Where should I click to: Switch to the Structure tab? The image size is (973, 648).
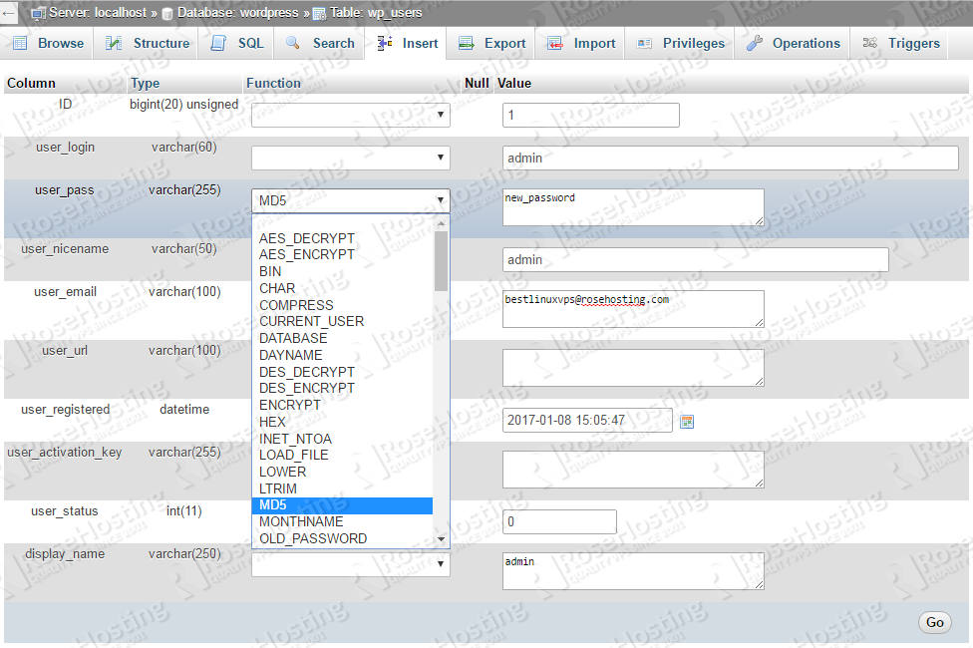pos(148,43)
